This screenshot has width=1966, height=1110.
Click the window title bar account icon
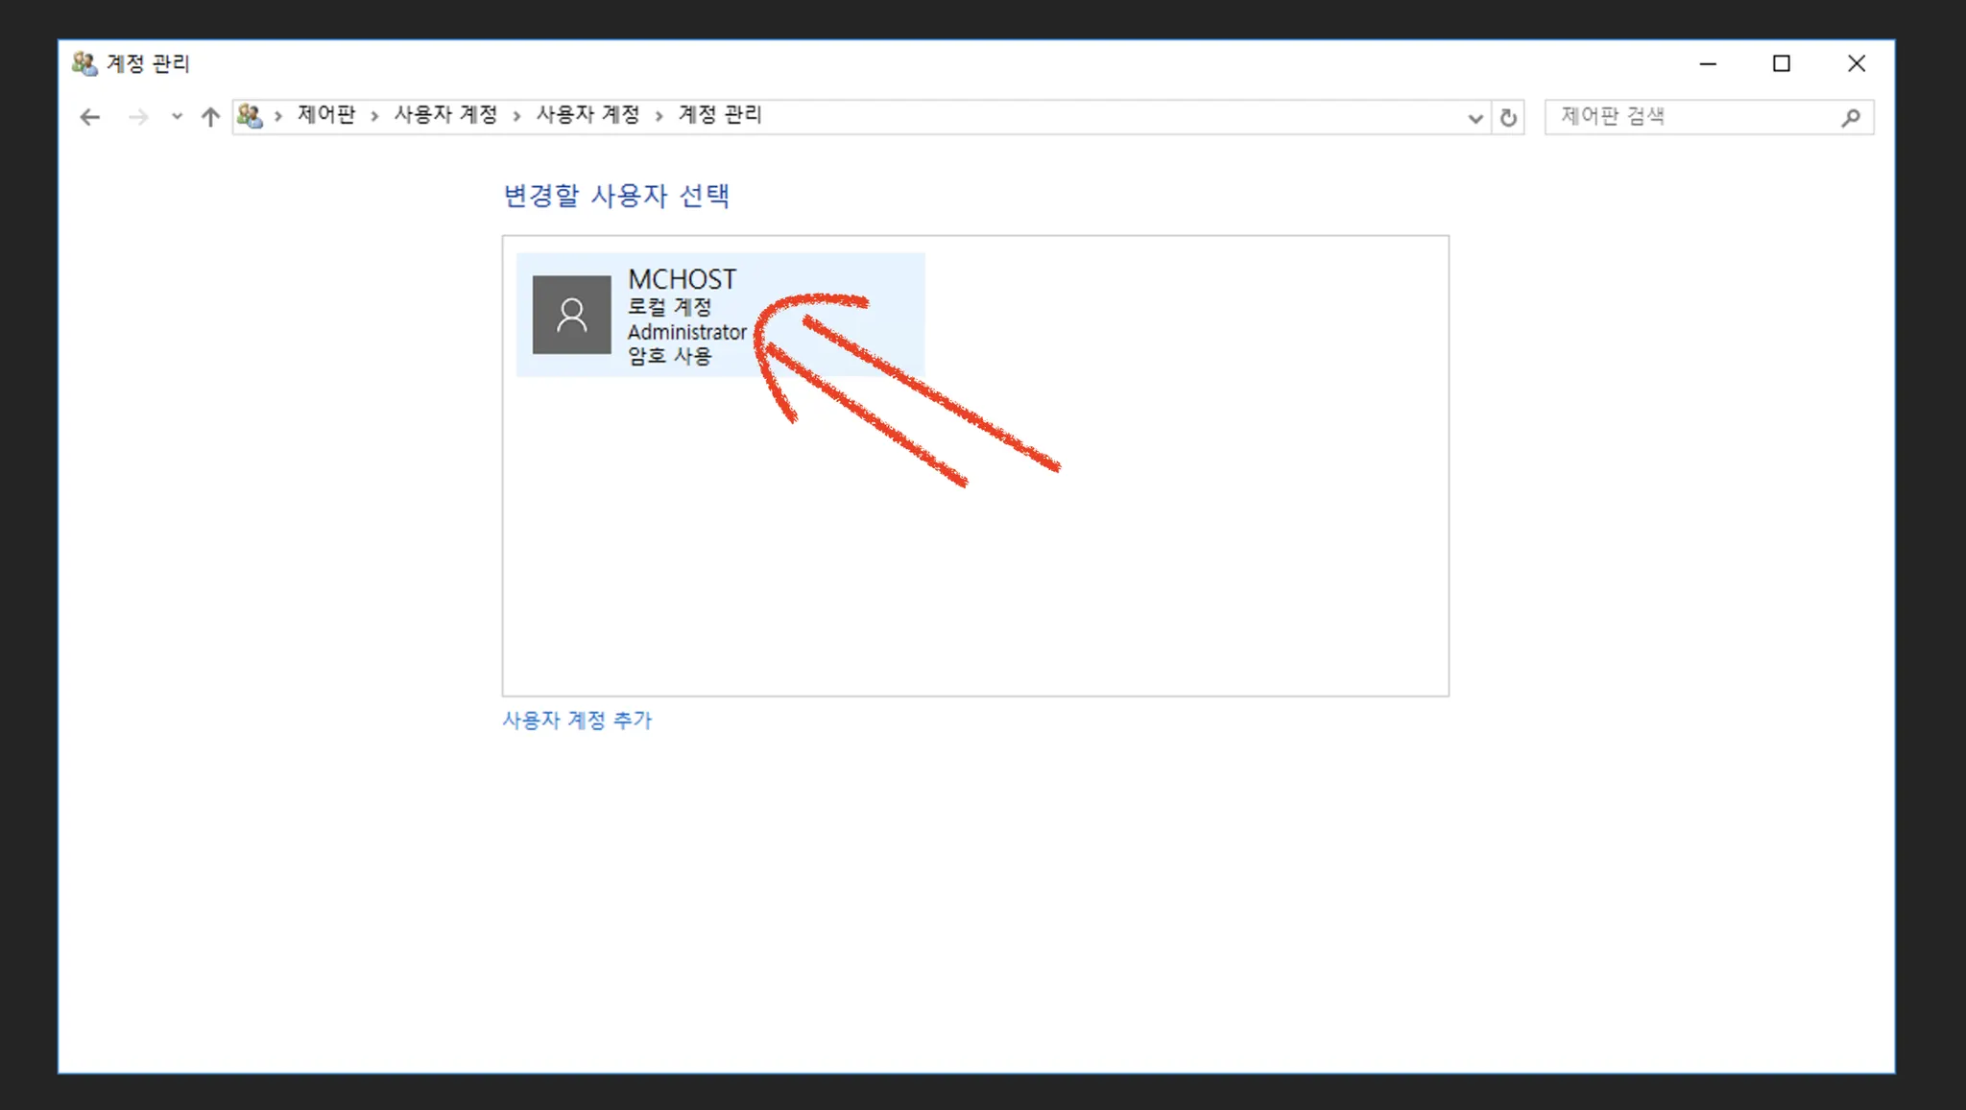[84, 63]
